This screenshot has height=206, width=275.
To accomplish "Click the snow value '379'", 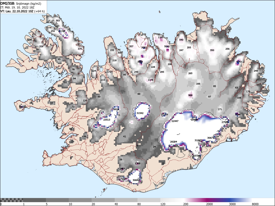I will click(80, 49).
